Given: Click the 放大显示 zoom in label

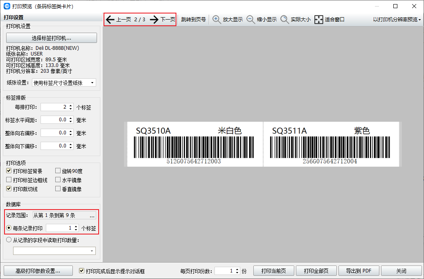Looking at the screenshot, I should coord(232,20).
